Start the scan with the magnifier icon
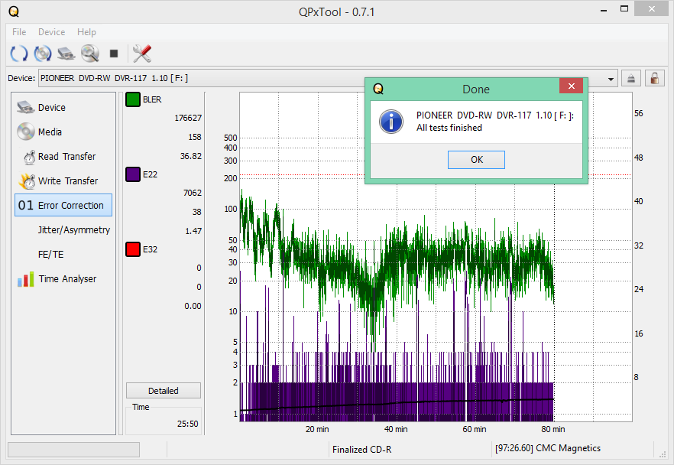 click(x=90, y=54)
